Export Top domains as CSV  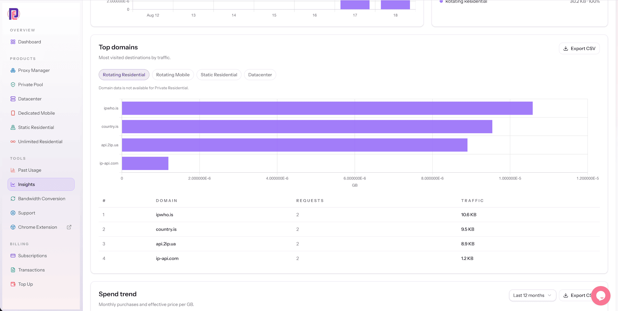[x=579, y=49]
